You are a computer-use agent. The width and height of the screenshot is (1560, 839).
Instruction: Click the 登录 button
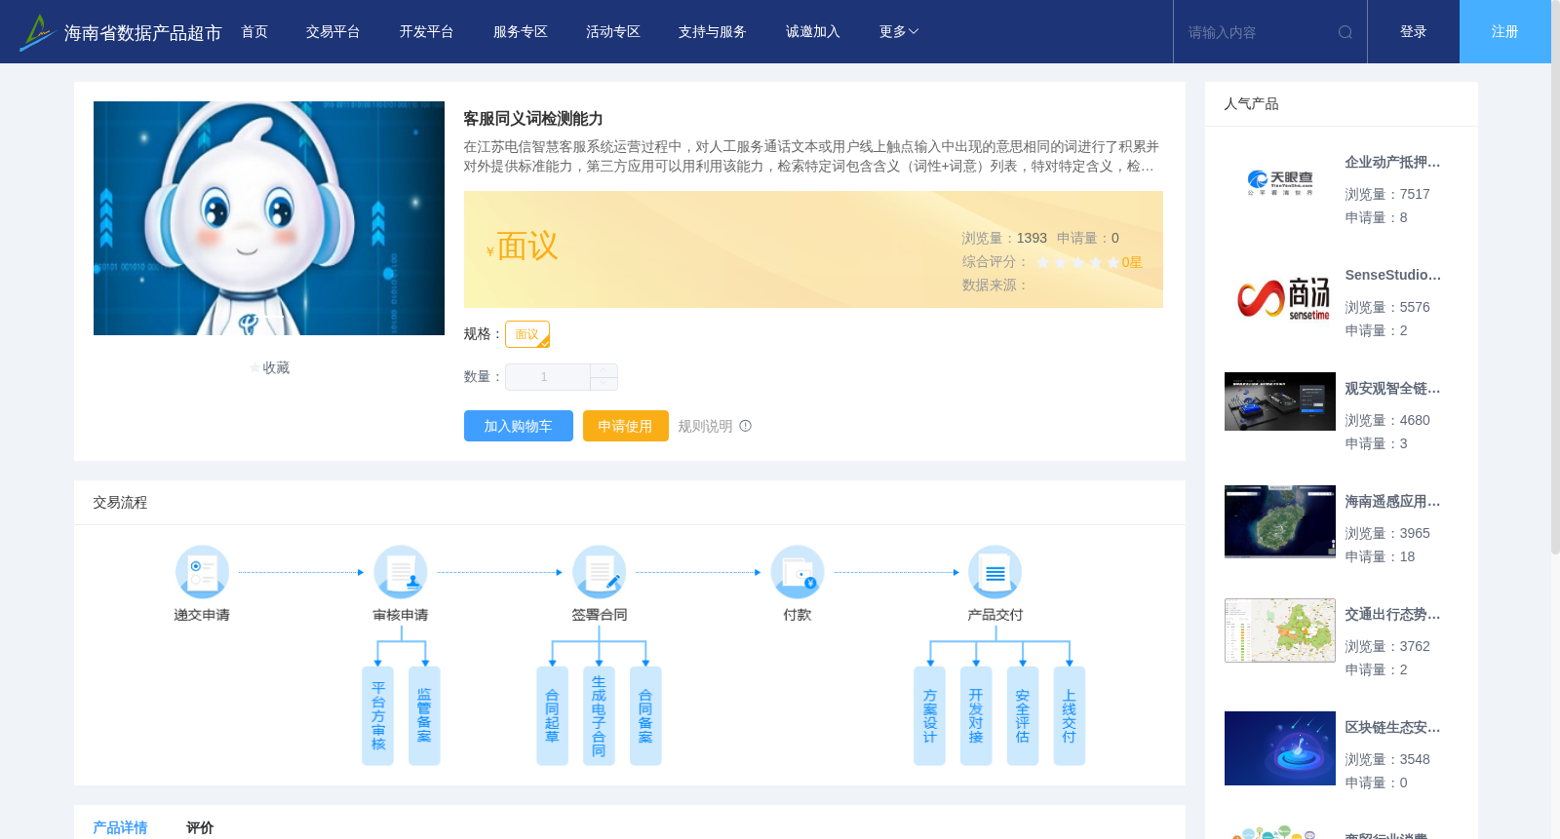click(x=1414, y=32)
